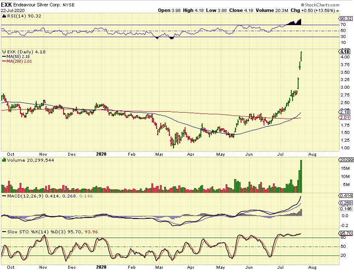This screenshot has height=273, width=354.
Task: Click the 22-Jul-2020 date
Action: coord(13,11)
